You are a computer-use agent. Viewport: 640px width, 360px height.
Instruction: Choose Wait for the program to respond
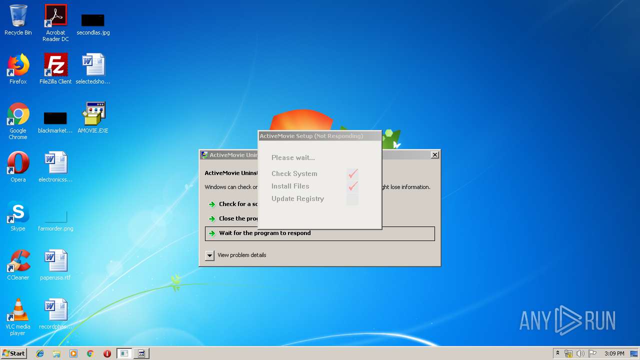(320, 233)
